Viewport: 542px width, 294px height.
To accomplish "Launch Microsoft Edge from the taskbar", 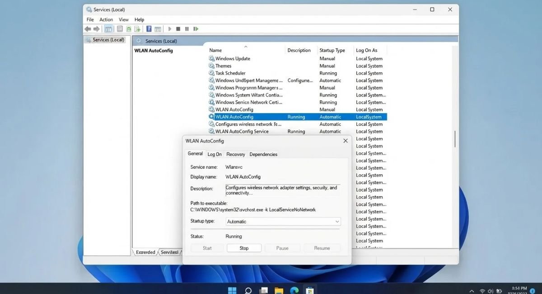I will (294, 290).
